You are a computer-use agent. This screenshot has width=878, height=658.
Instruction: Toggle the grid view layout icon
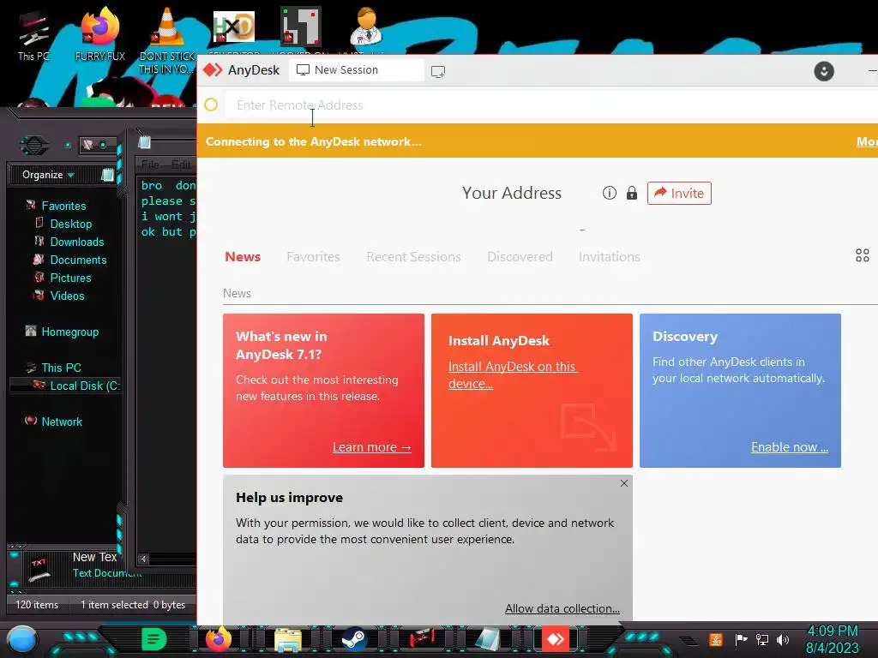[863, 255]
